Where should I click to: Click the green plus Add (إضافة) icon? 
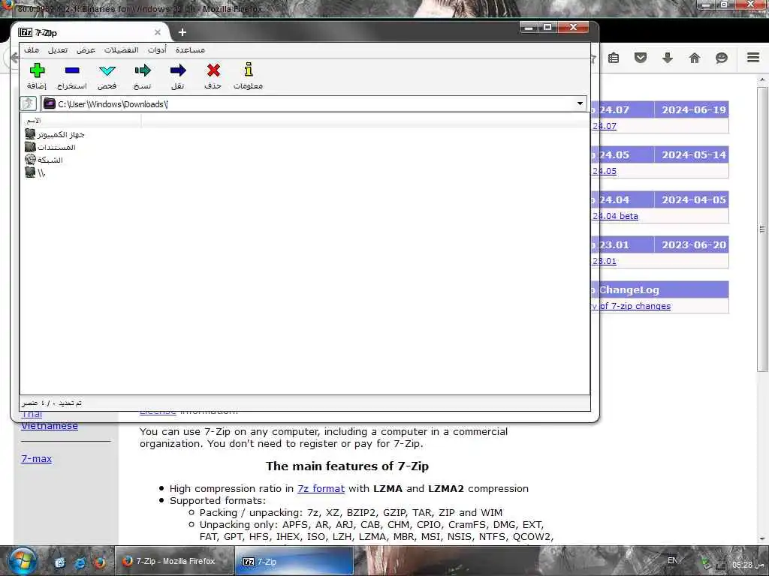37,70
